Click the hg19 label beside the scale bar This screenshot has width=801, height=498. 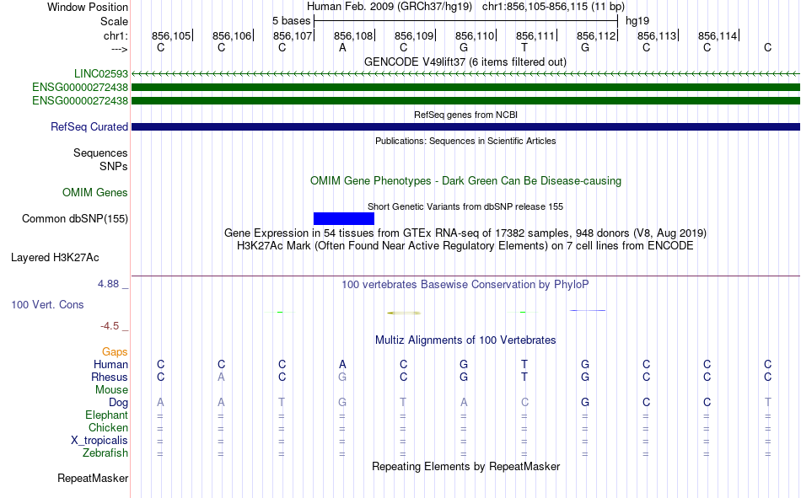(637, 21)
